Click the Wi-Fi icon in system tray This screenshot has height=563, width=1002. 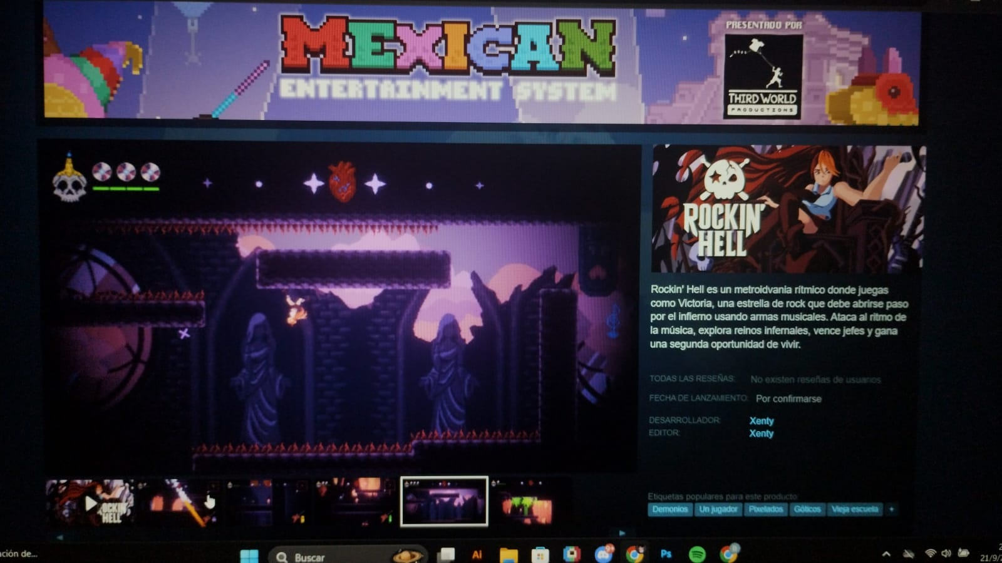click(x=931, y=554)
